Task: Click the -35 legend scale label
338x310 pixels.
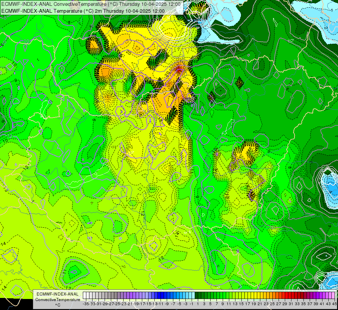Action: click(86, 304)
